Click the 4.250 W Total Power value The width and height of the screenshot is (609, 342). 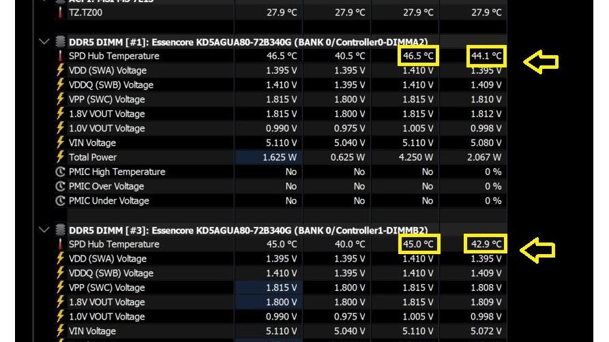pyautogui.click(x=416, y=157)
